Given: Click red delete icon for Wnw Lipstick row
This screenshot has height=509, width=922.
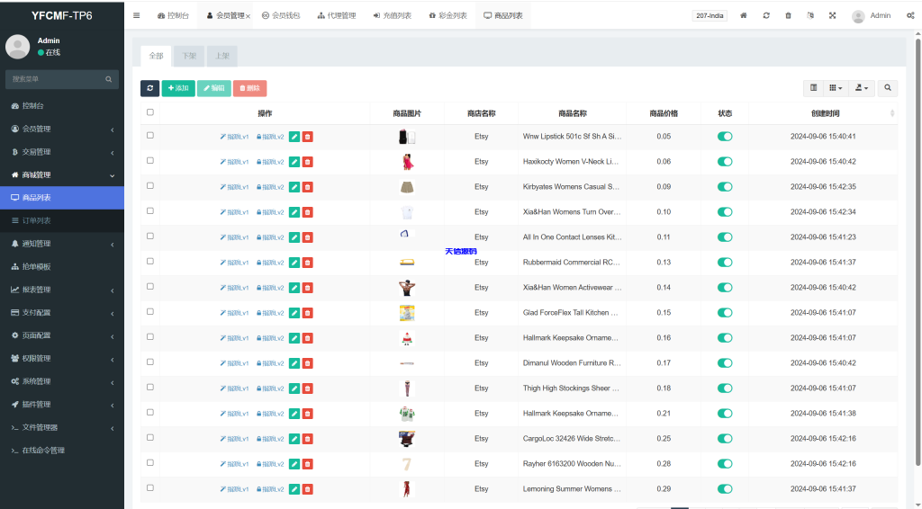Looking at the screenshot, I should point(307,137).
